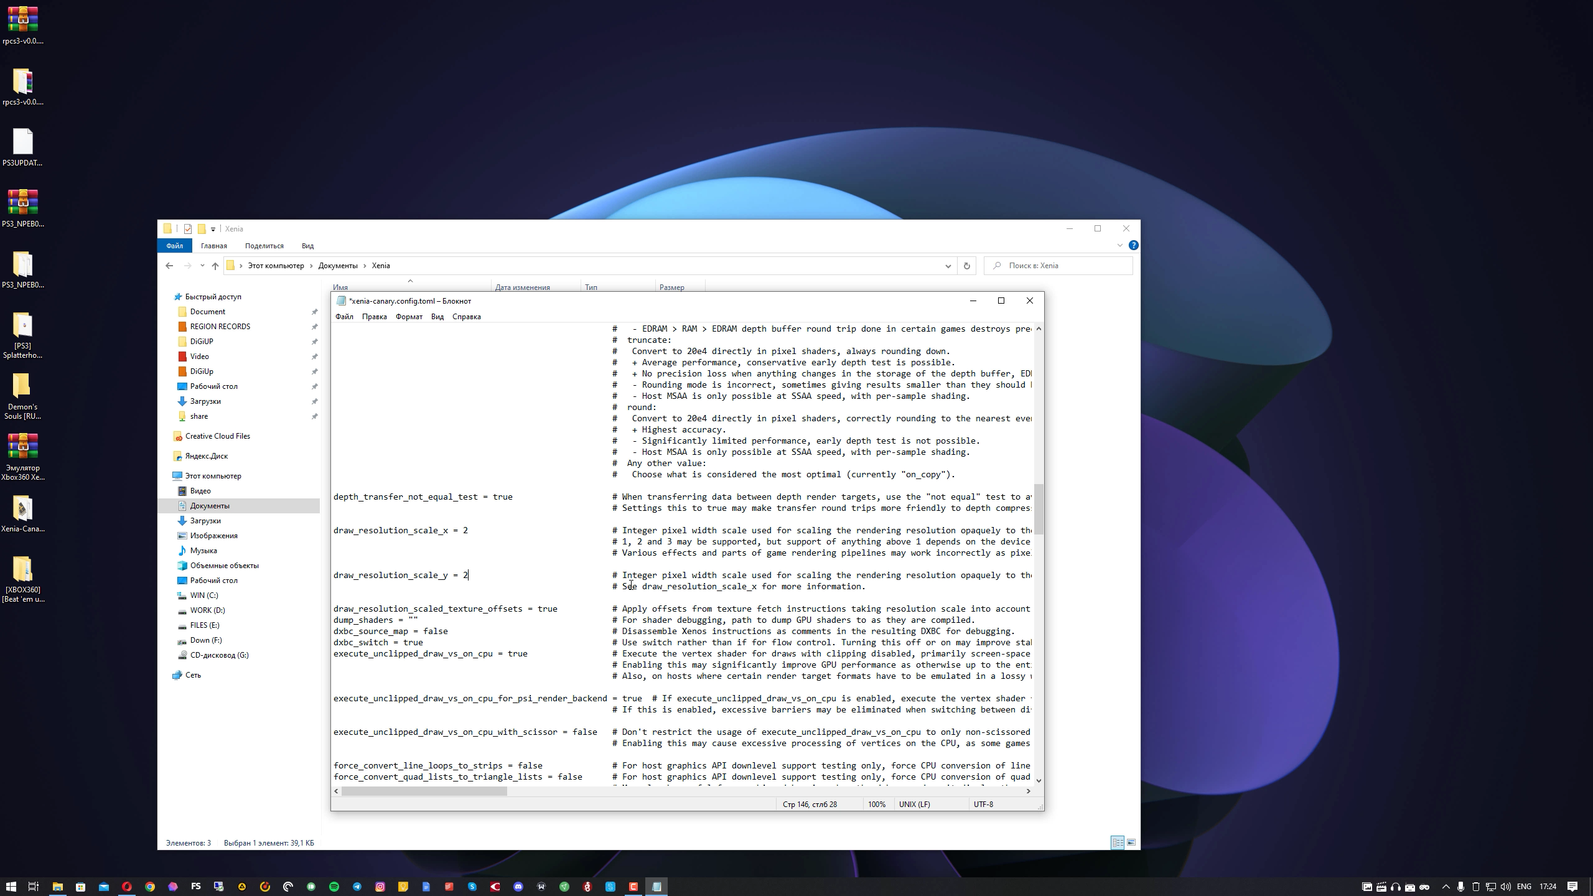Expand the ribbon with the chevron
1593x896 pixels.
coord(1119,245)
